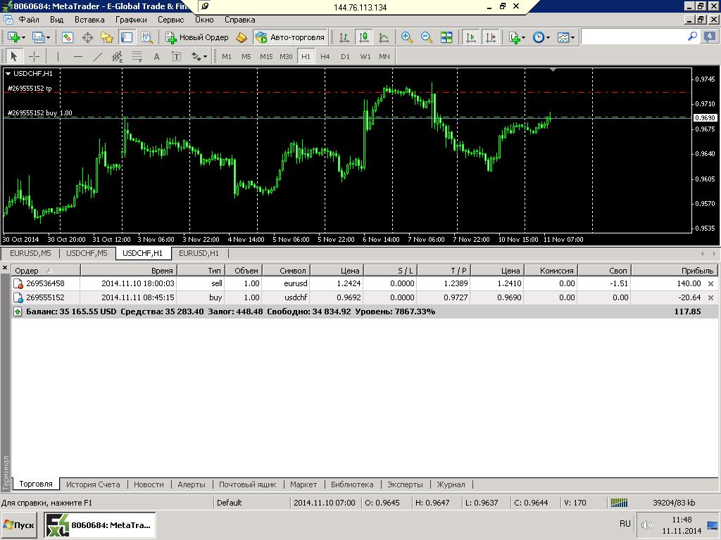Viewport: 721px width, 540px height.
Task: Select the Vertical Line tool
Action: coord(58,56)
